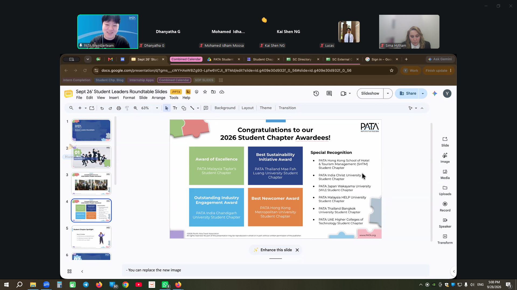
Task: Open line type dropdown arrow
Action: 198,108
